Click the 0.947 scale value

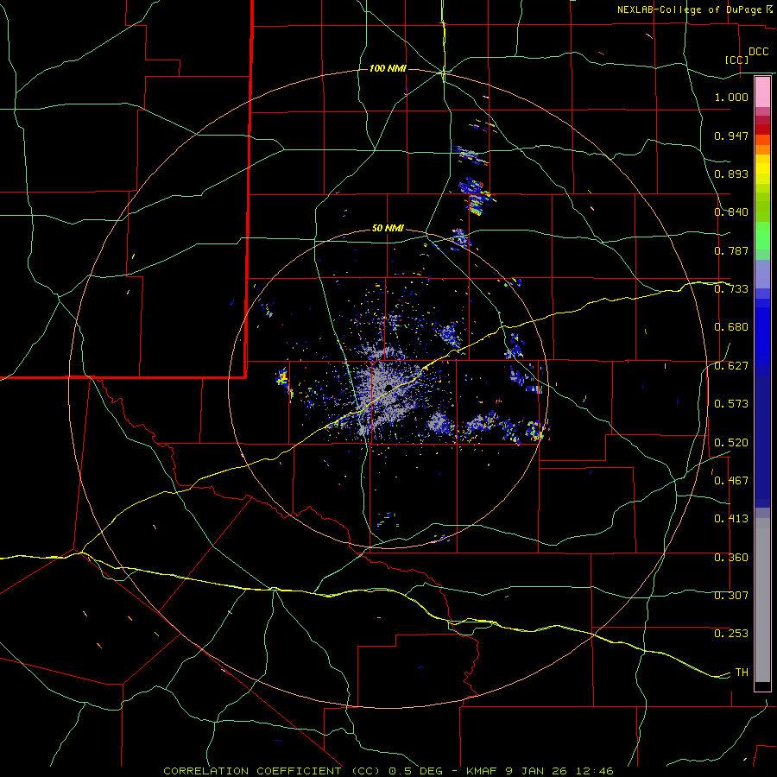tap(731, 136)
